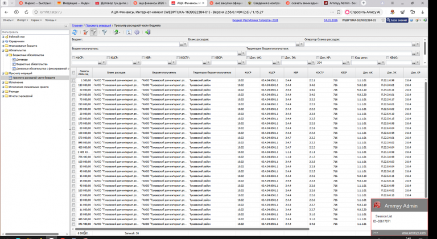Enable the КОСГУ filter checkbox

pos(178,57)
